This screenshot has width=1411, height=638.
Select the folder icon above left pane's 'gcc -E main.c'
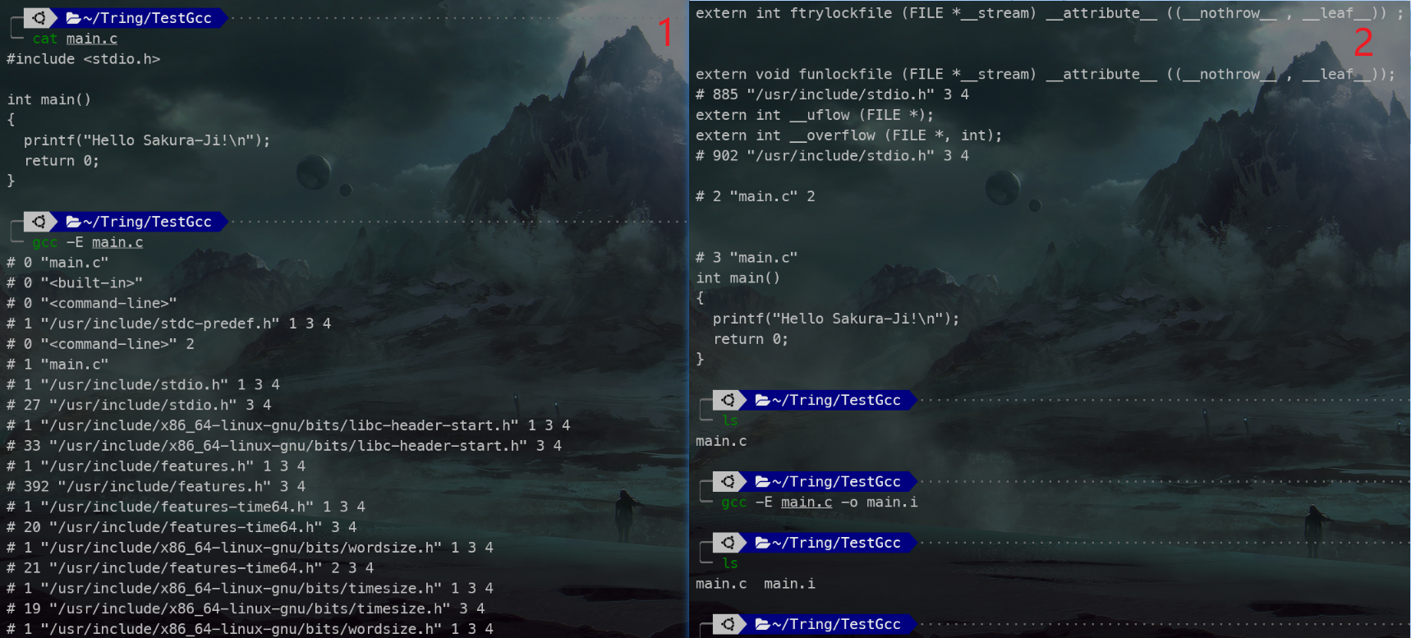coord(73,222)
